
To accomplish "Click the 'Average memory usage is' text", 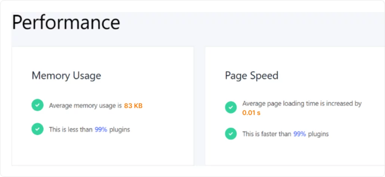I will tap(85, 106).
